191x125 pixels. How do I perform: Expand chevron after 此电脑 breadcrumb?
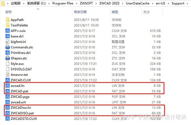pyautogui.click(x=24, y=3)
